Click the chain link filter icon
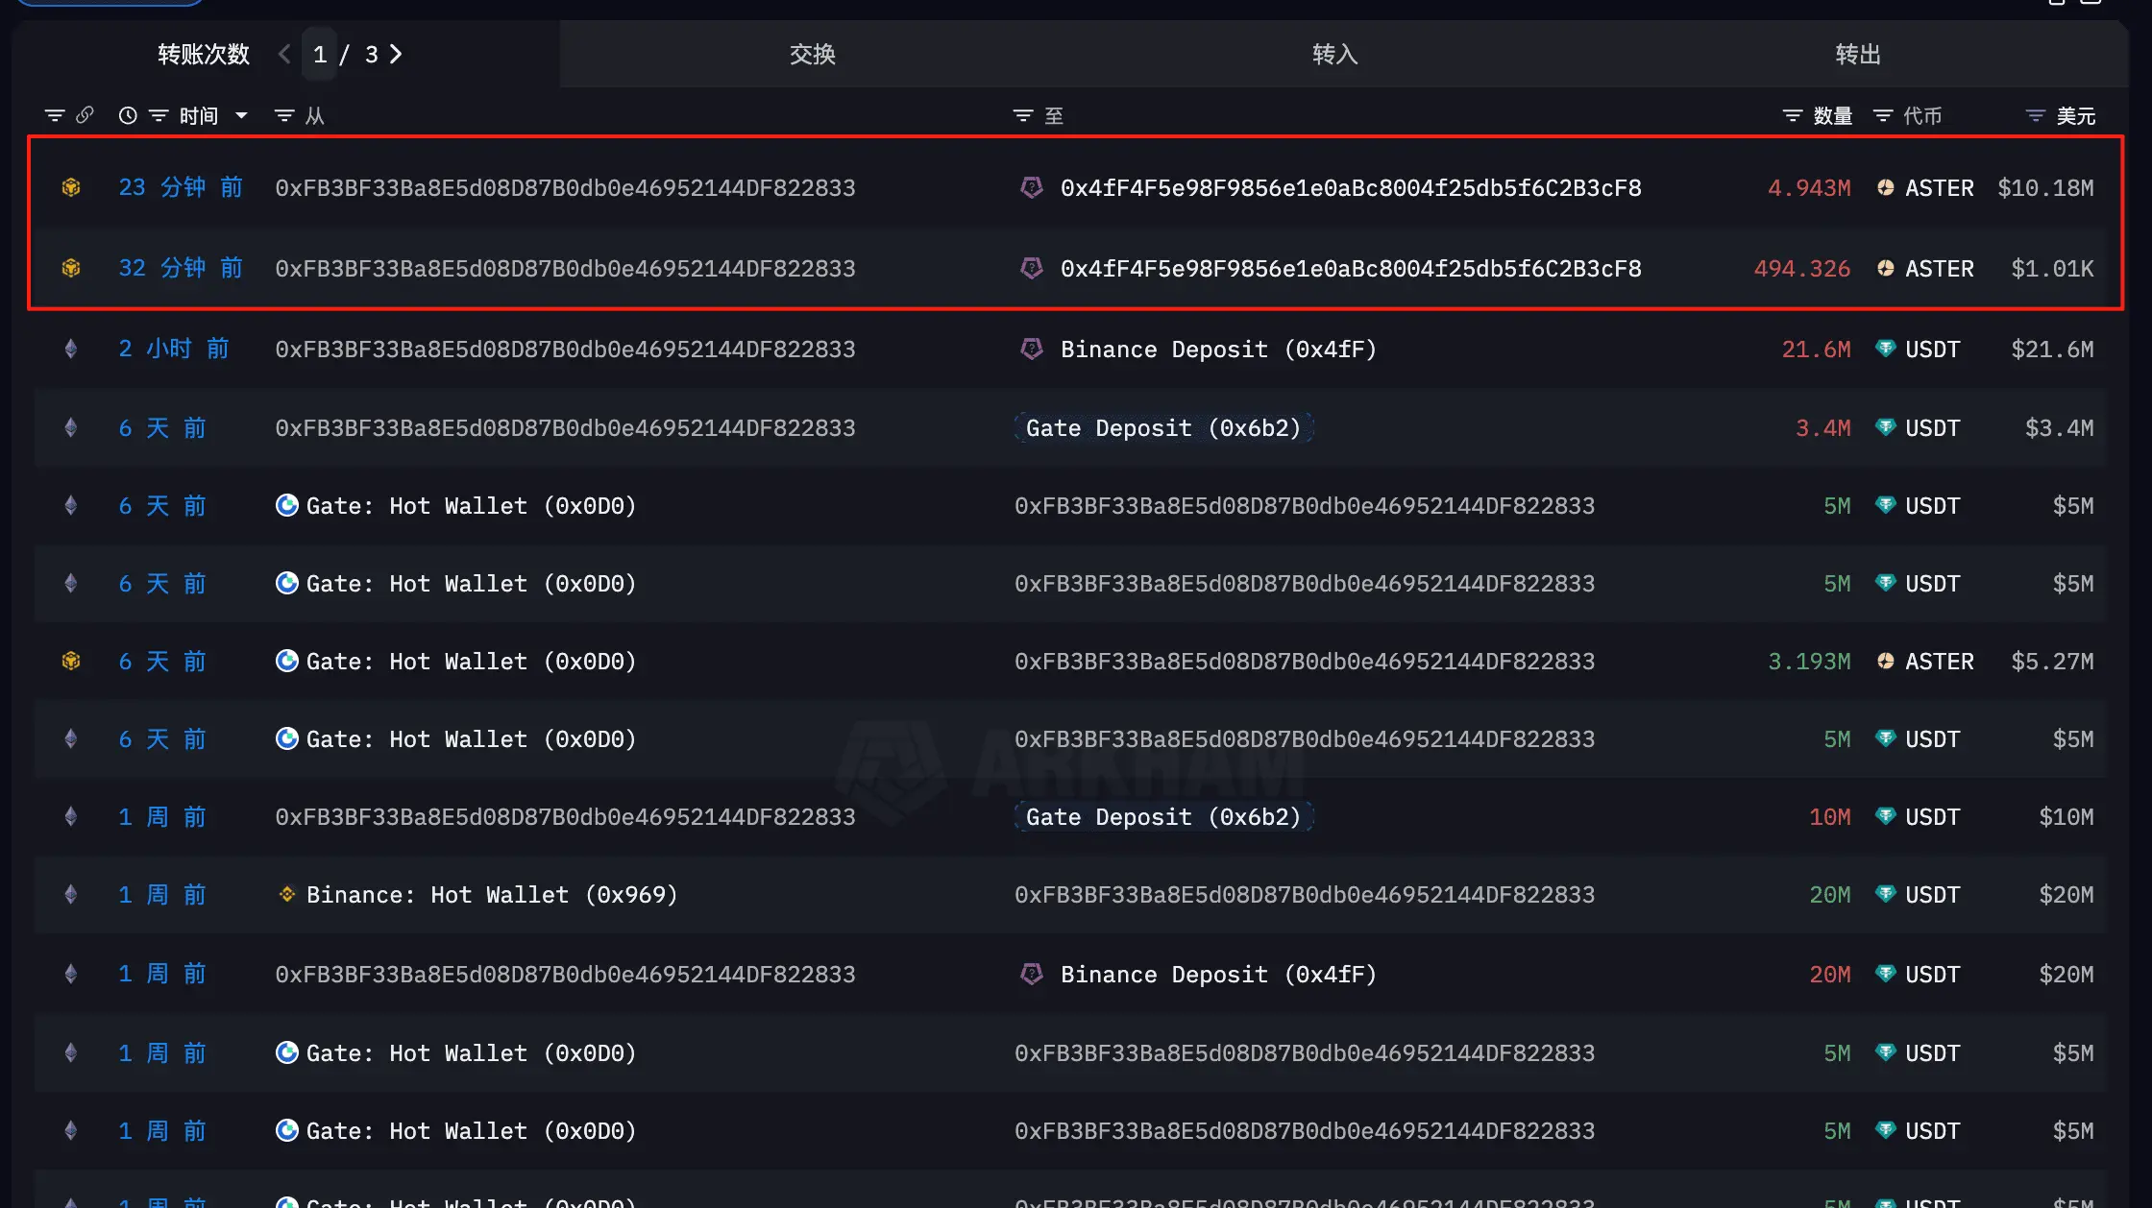This screenshot has height=1208, width=2152. pyautogui.click(x=85, y=115)
